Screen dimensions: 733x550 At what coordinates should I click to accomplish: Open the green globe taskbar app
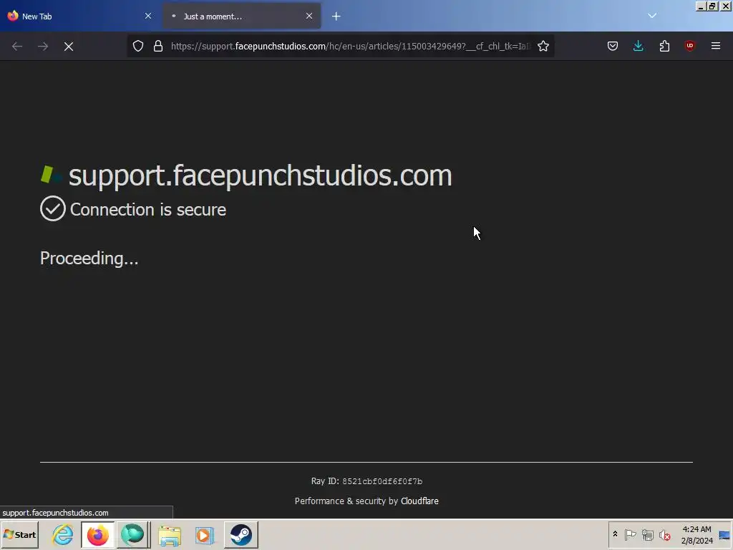tap(132, 534)
